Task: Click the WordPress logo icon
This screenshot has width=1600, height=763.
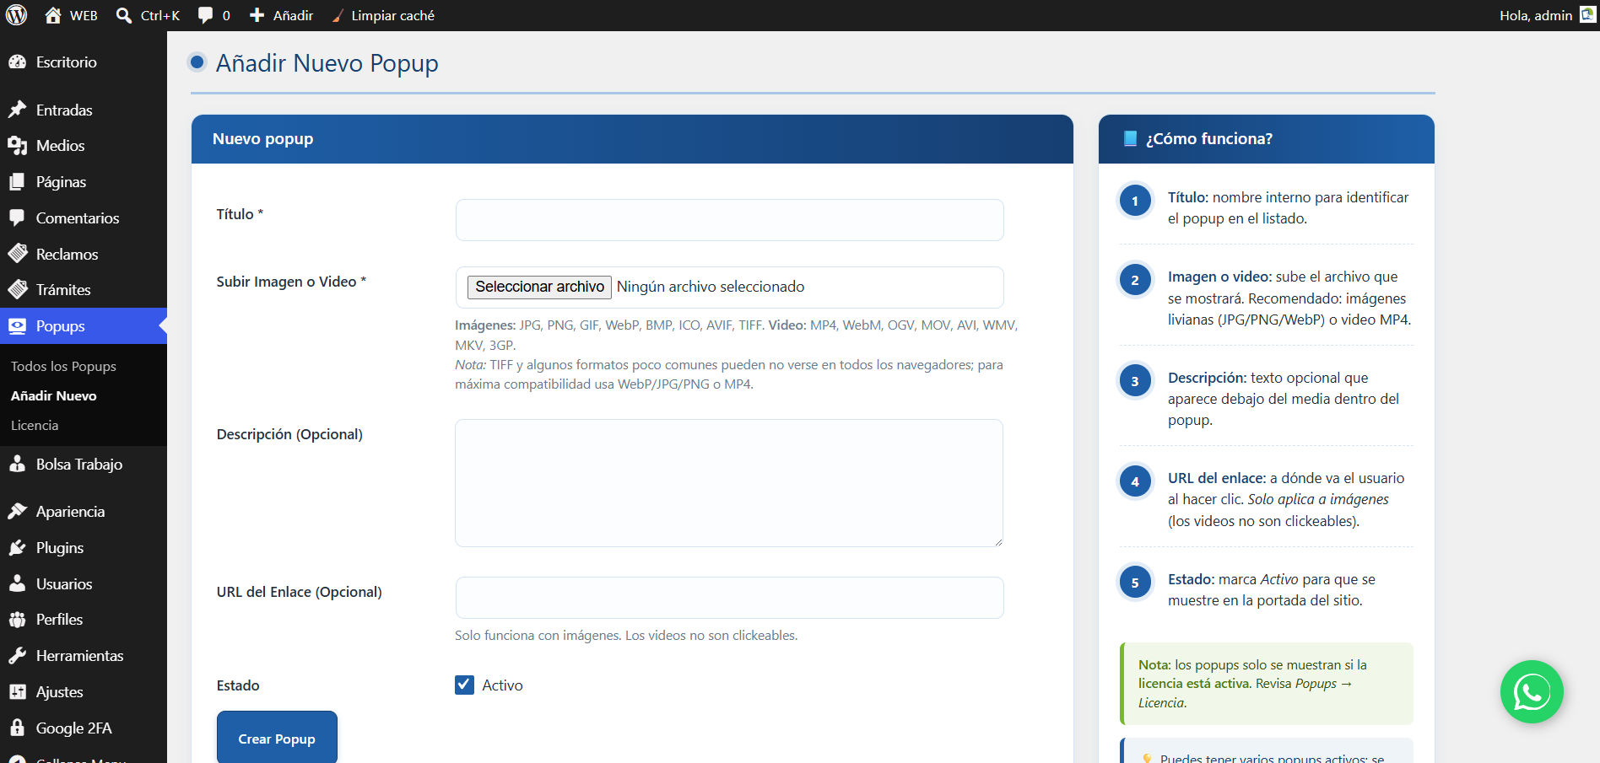Action: click(x=17, y=15)
